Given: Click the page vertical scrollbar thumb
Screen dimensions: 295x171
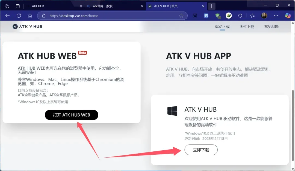Looking at the screenshot, I should (x=293, y=126).
